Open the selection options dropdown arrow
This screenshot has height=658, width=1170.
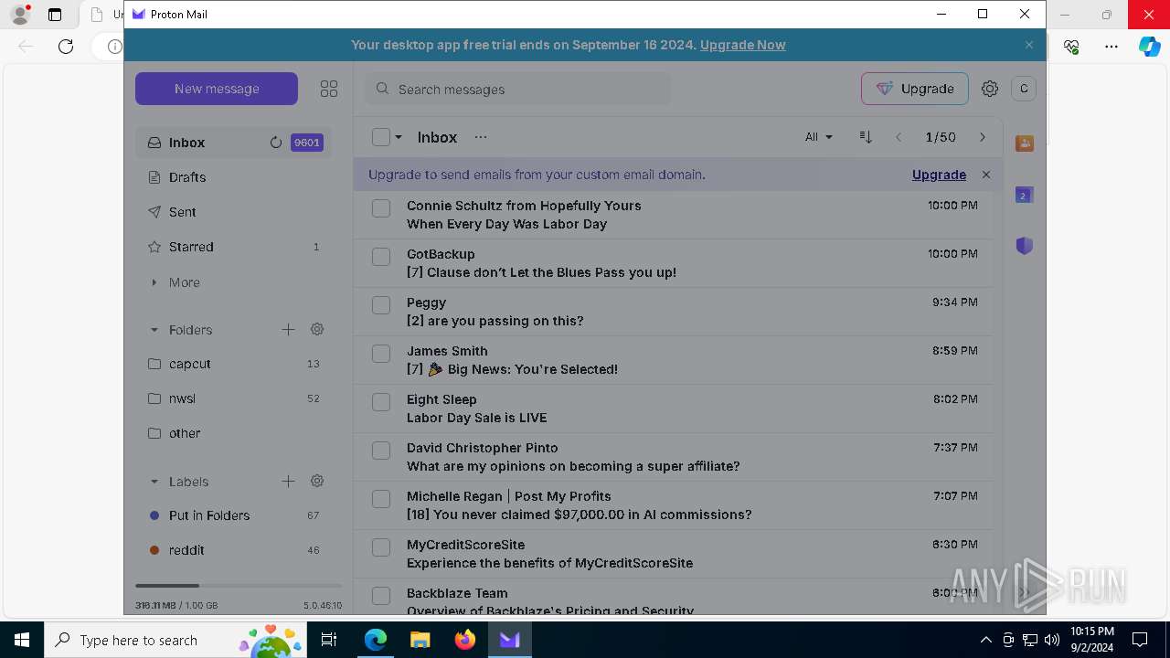click(399, 137)
